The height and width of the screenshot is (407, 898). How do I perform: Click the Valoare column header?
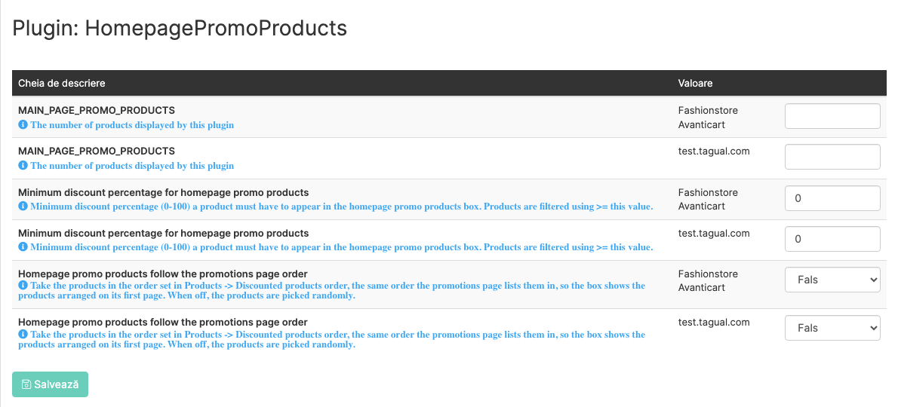pos(695,83)
